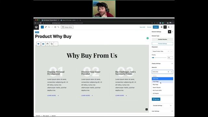Image resolution: width=208 pixels, height=117 pixels.
Task: Close the Element Settings sidebar
Action: (173, 32)
